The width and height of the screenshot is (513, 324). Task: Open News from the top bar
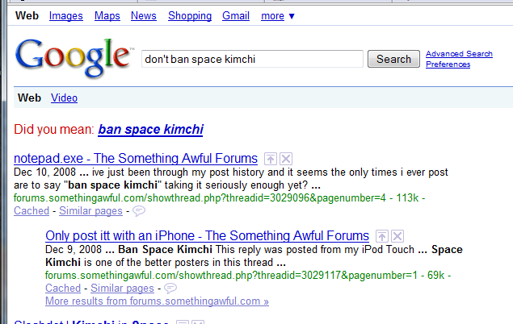(144, 16)
